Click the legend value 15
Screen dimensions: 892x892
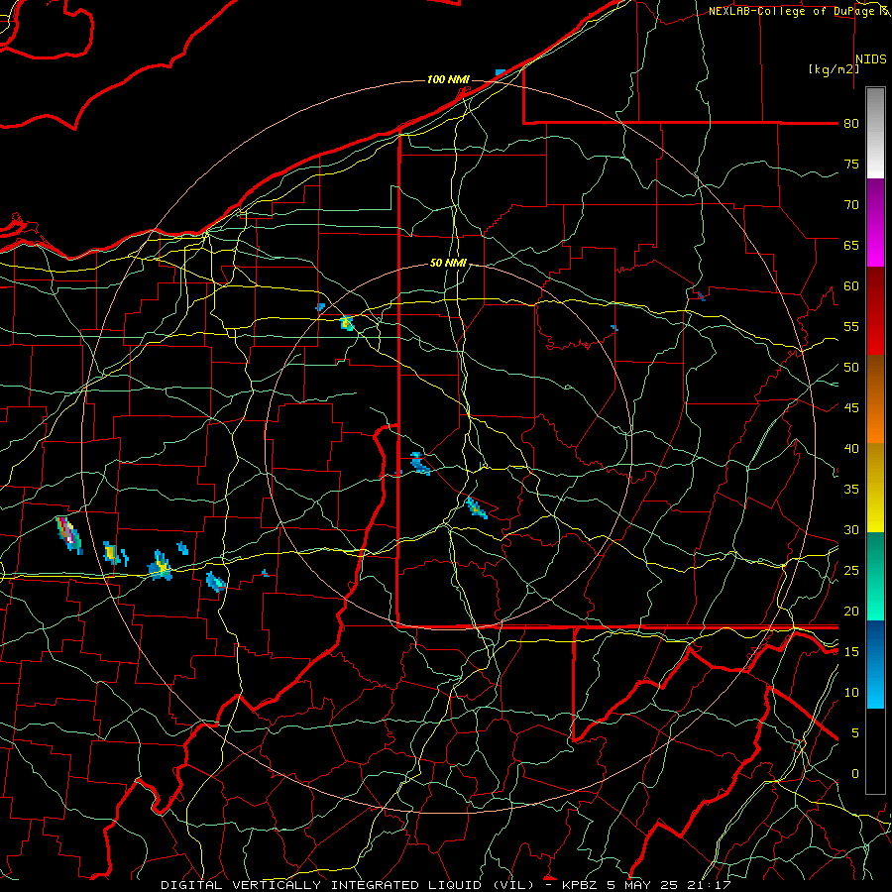coord(851,651)
